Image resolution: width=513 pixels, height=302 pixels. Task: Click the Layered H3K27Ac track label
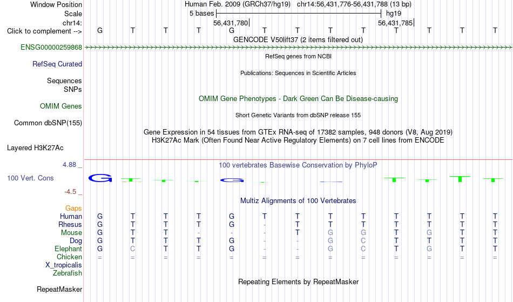[x=35, y=148]
